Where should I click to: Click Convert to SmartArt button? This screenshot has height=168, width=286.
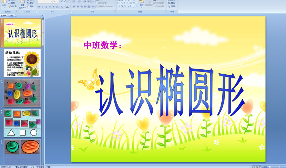tap(105, 6)
